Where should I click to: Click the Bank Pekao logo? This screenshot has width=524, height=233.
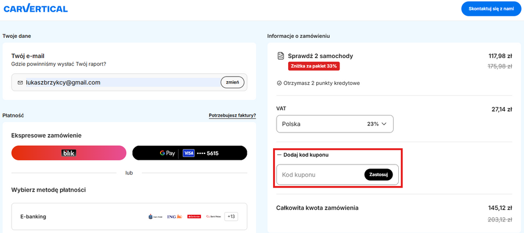coord(213,217)
